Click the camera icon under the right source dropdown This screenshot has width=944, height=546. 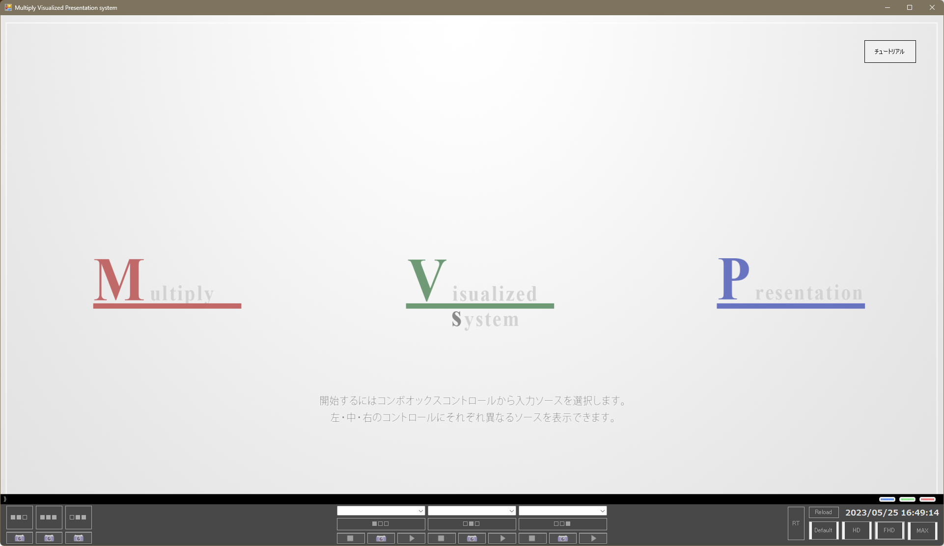click(562, 538)
